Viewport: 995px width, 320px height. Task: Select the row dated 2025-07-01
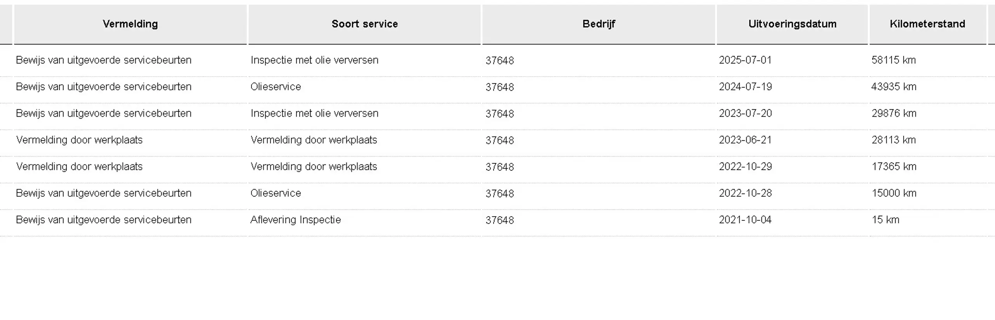click(x=497, y=60)
